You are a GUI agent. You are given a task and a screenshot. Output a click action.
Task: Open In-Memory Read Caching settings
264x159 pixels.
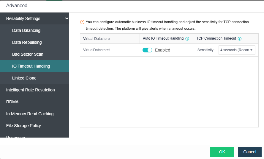click(x=30, y=114)
